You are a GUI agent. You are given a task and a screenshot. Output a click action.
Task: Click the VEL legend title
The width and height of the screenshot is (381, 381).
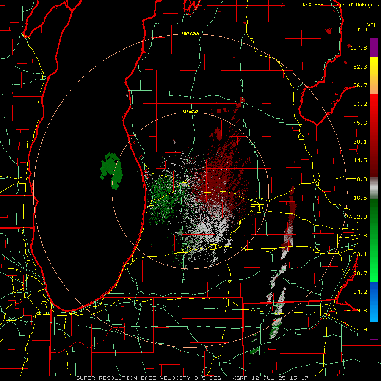click(x=372, y=25)
